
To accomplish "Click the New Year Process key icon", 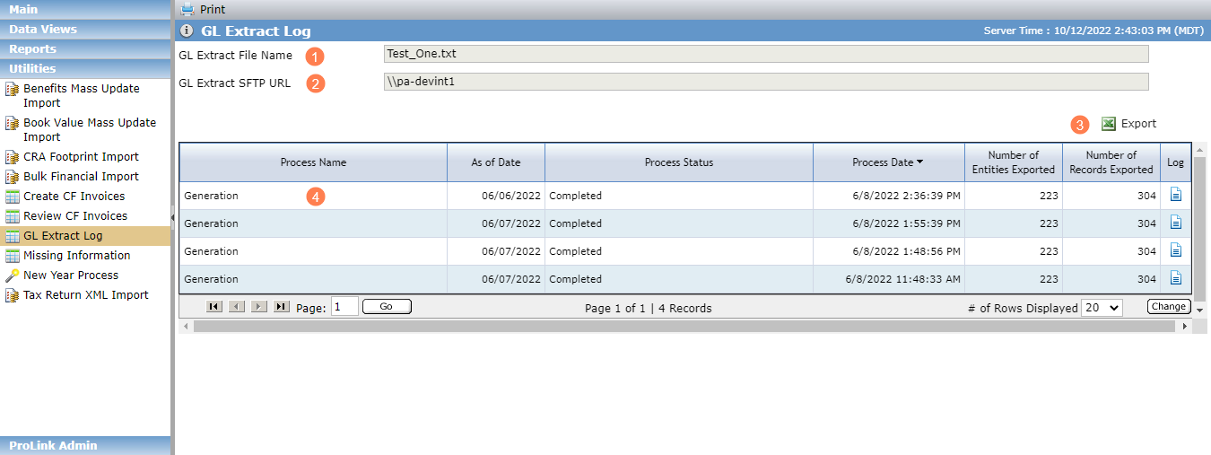I will pyautogui.click(x=13, y=276).
